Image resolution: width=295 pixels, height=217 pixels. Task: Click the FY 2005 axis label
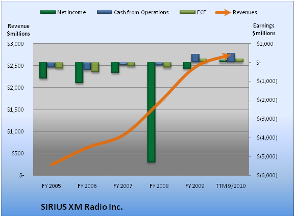click(51, 186)
